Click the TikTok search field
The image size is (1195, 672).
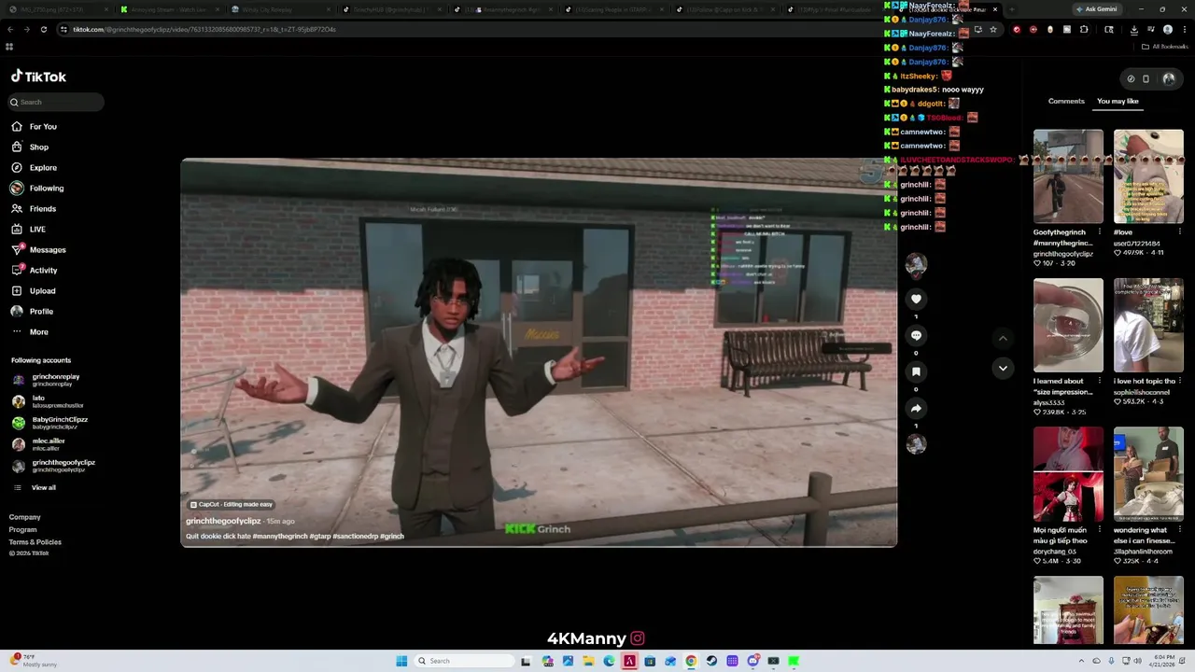pyautogui.click(x=55, y=102)
